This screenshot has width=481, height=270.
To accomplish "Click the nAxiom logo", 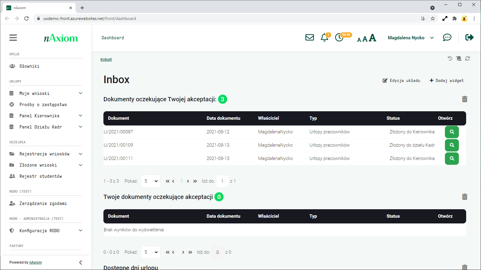I will [x=61, y=38].
